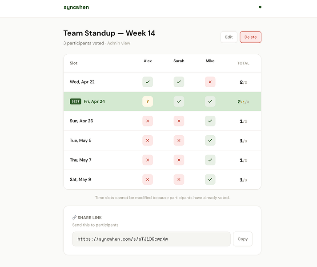Delete the Team Standup poll
The height and width of the screenshot is (267, 317).
click(x=250, y=37)
